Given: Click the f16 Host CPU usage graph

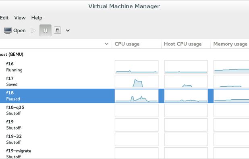Looking at the screenshot, I should tap(186, 67).
